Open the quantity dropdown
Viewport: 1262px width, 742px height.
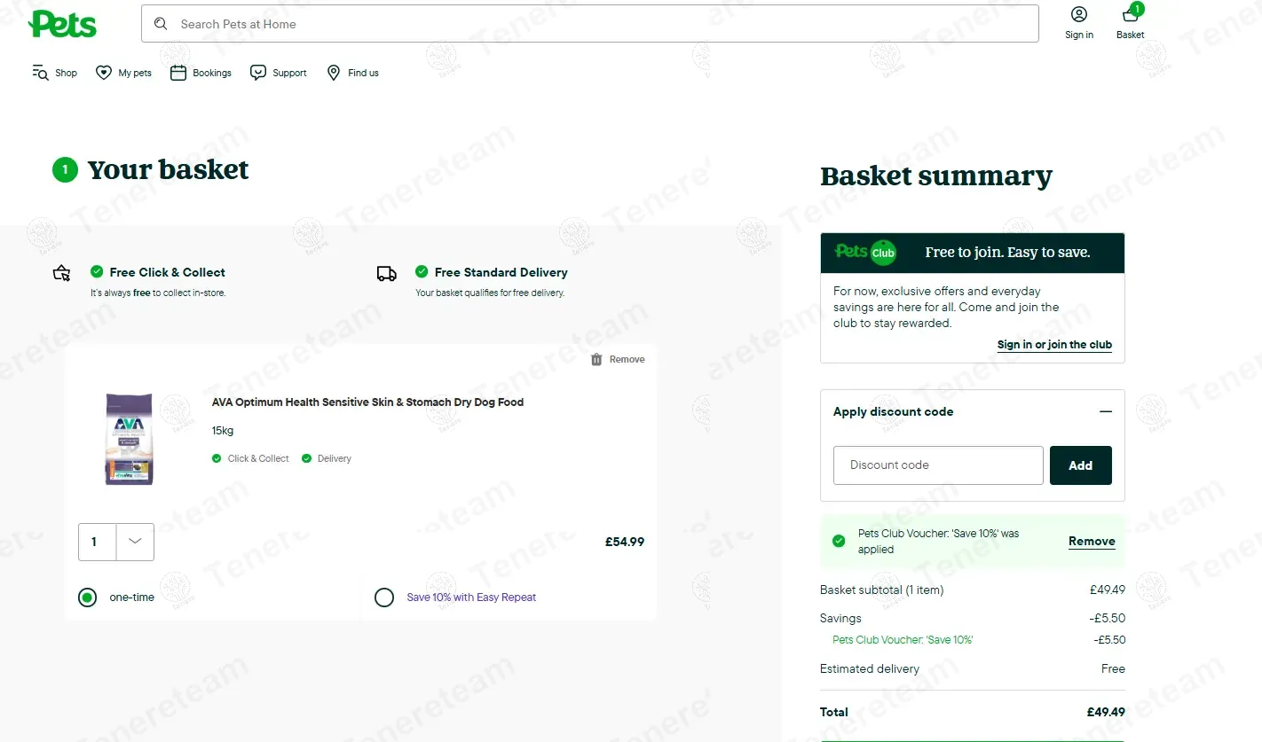(135, 542)
